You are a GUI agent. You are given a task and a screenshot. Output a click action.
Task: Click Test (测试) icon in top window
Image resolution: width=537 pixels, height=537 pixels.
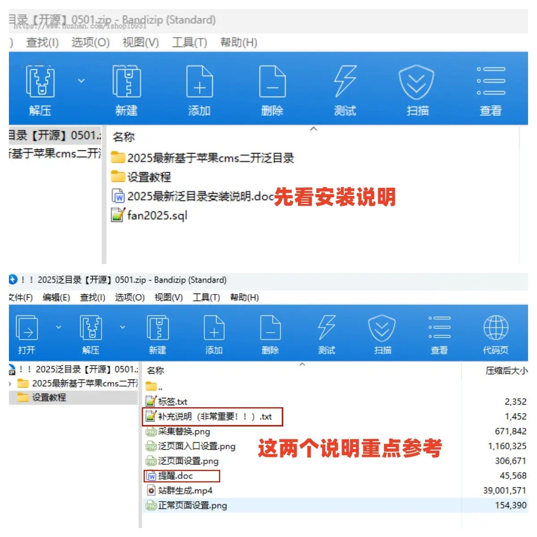[345, 81]
